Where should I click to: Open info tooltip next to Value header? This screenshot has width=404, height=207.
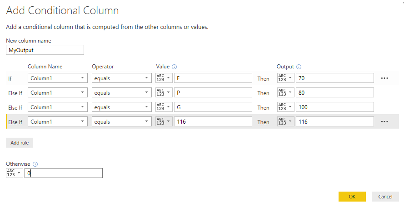[x=174, y=67]
